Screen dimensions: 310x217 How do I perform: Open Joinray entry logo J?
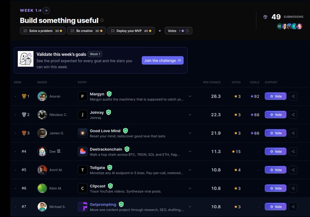point(83,114)
